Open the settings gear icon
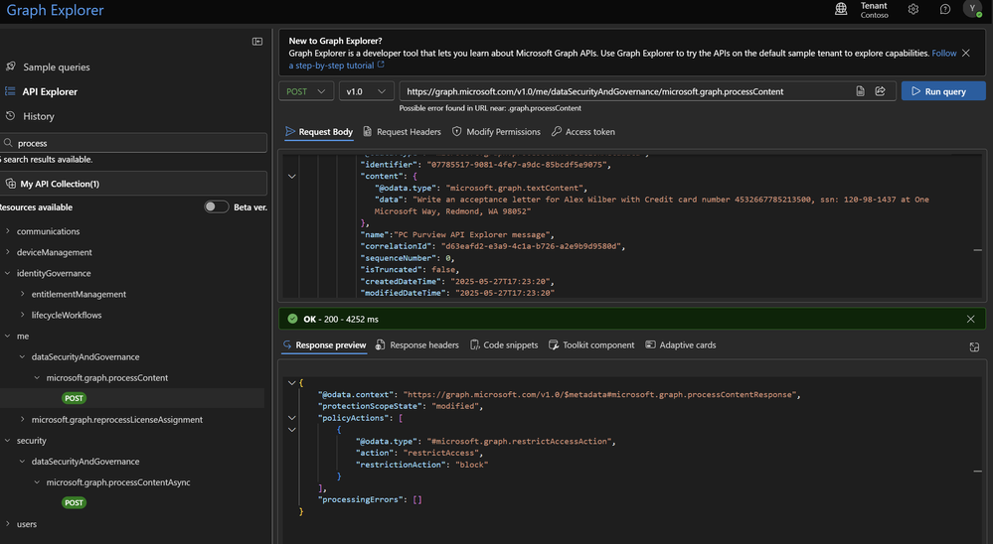The width and height of the screenshot is (993, 544). [912, 10]
